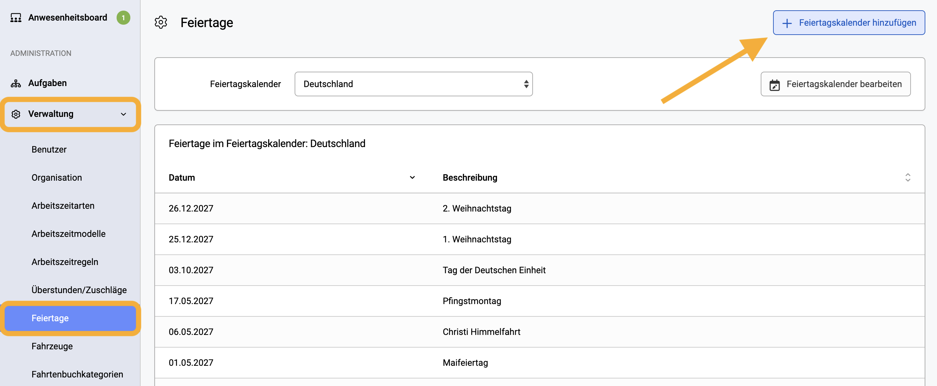Click the ADMINISTRATION section label
Image resolution: width=937 pixels, height=386 pixels.
click(x=41, y=53)
